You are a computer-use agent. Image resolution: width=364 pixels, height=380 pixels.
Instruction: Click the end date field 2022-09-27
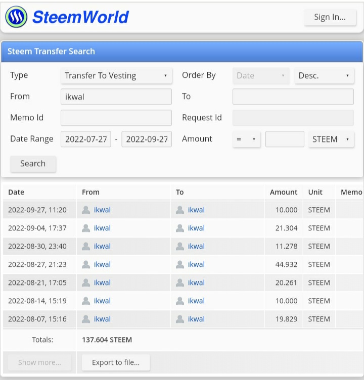coord(147,139)
